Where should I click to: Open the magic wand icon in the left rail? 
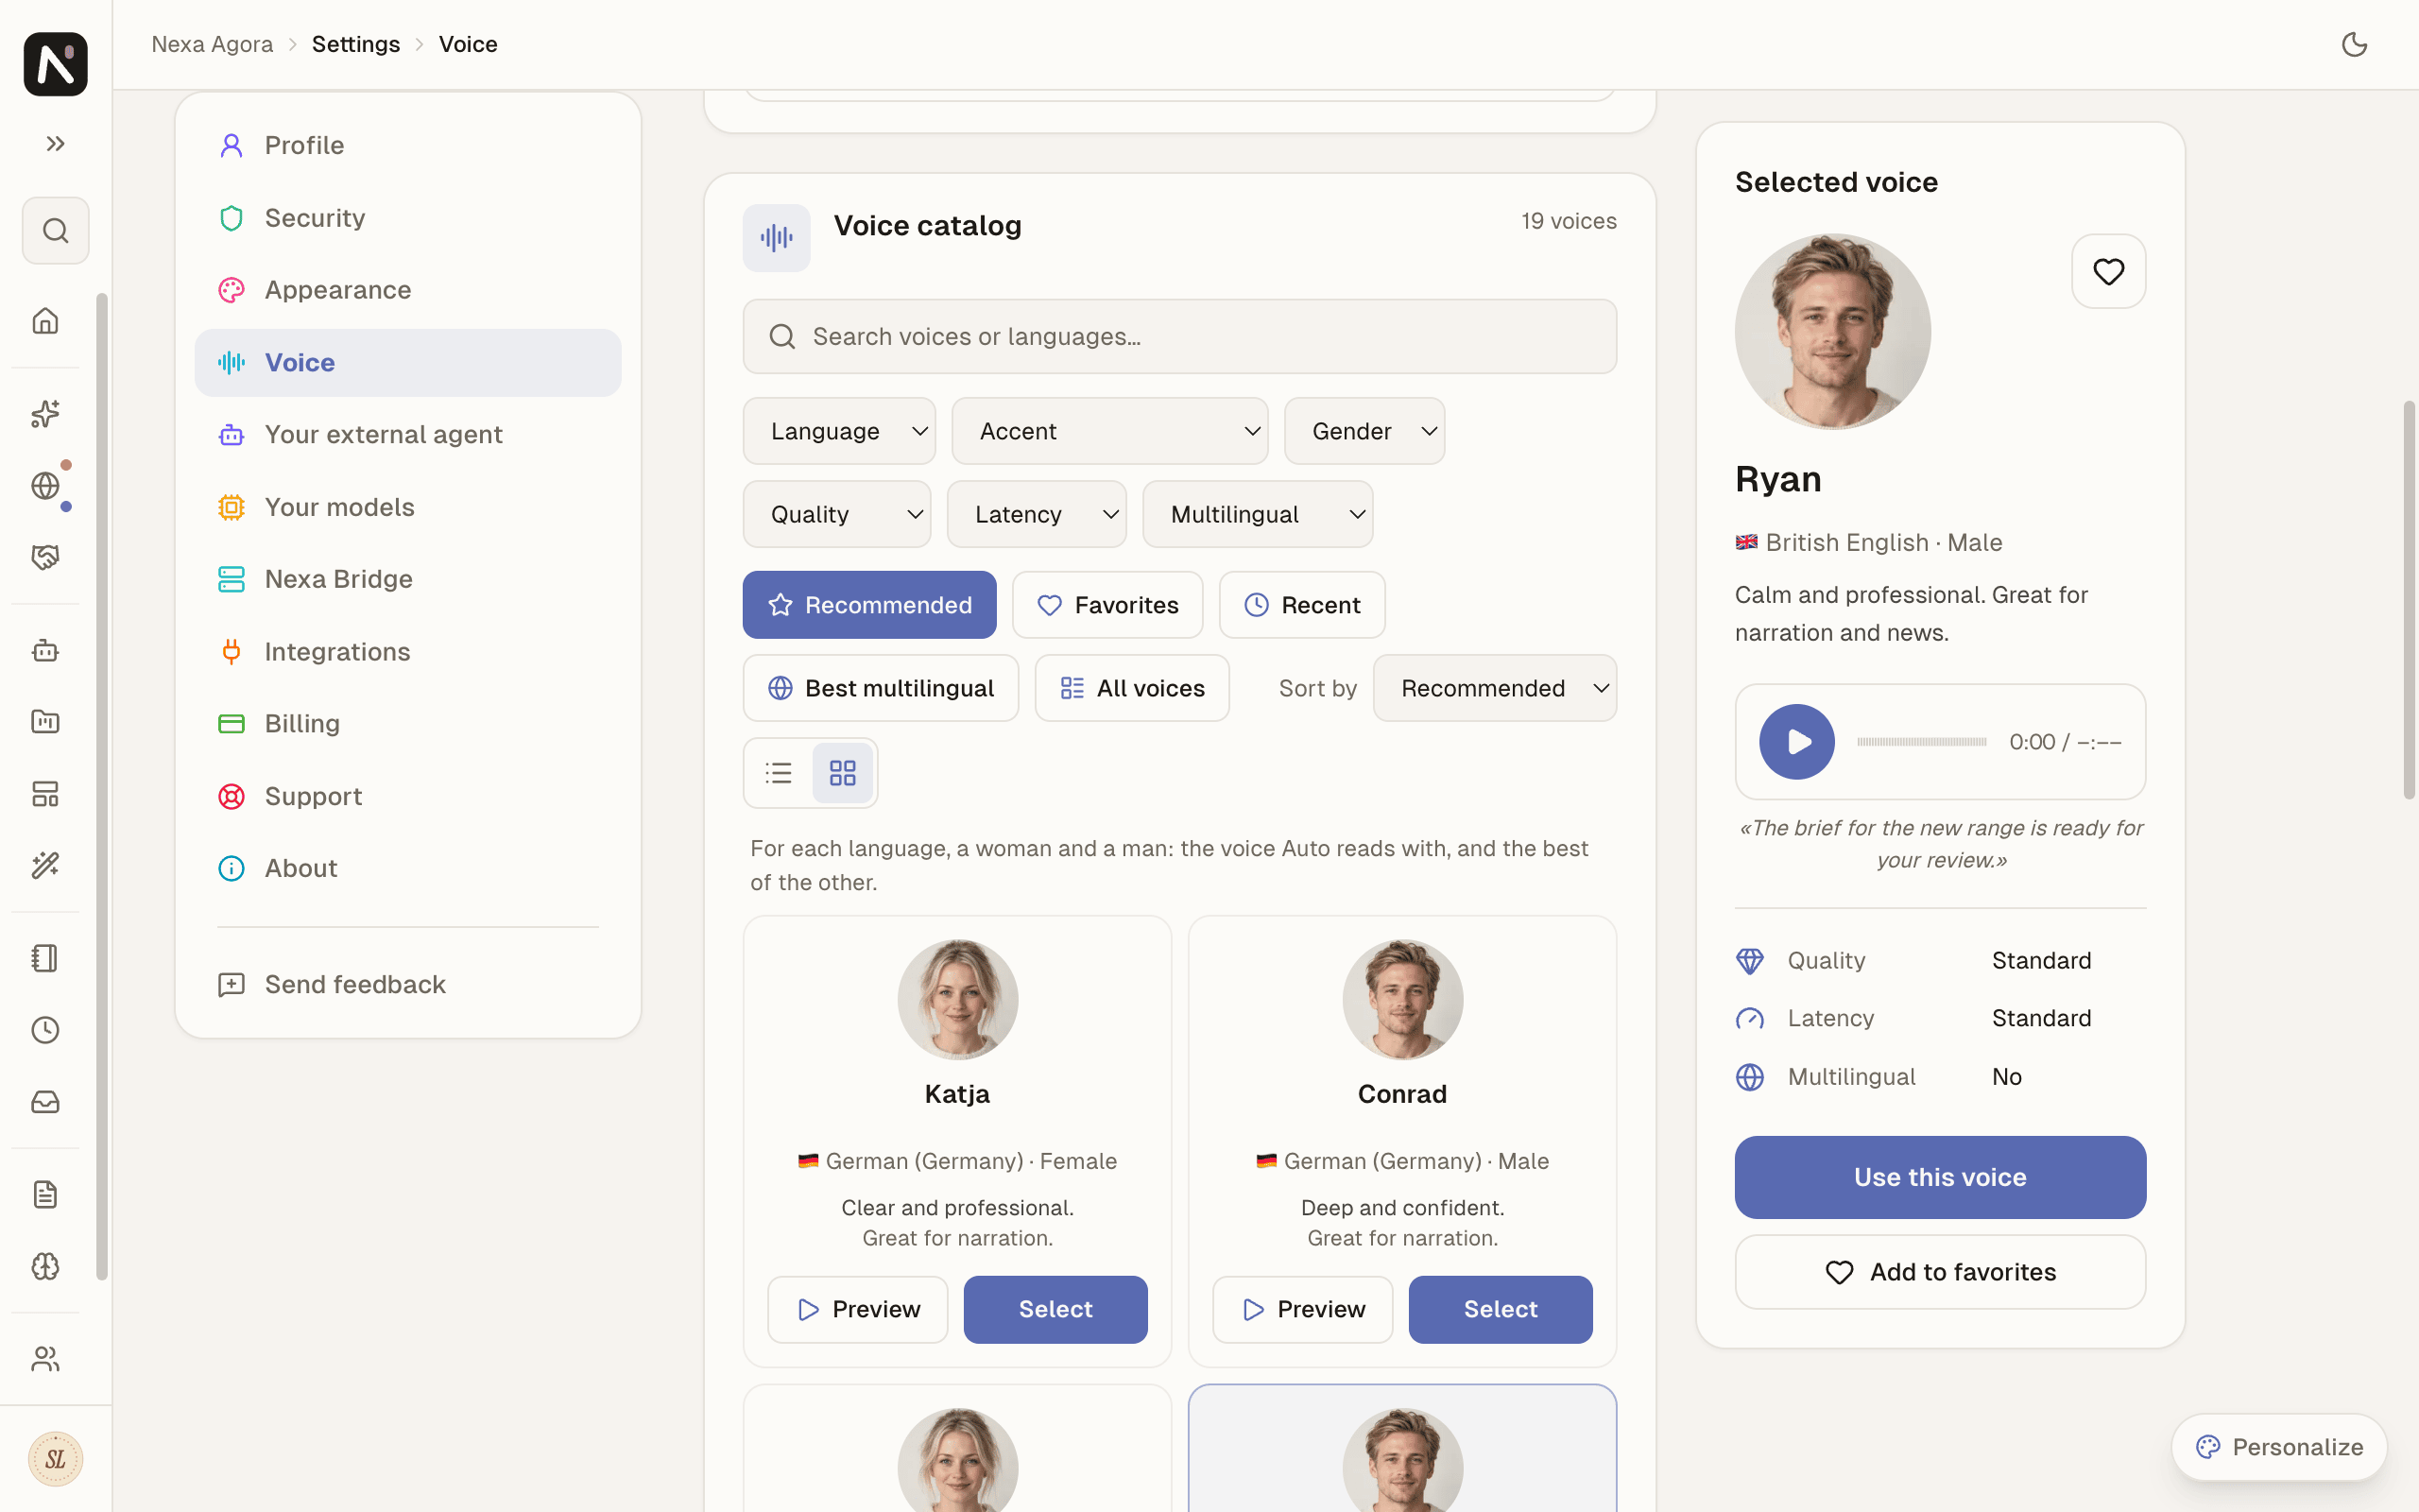46,865
